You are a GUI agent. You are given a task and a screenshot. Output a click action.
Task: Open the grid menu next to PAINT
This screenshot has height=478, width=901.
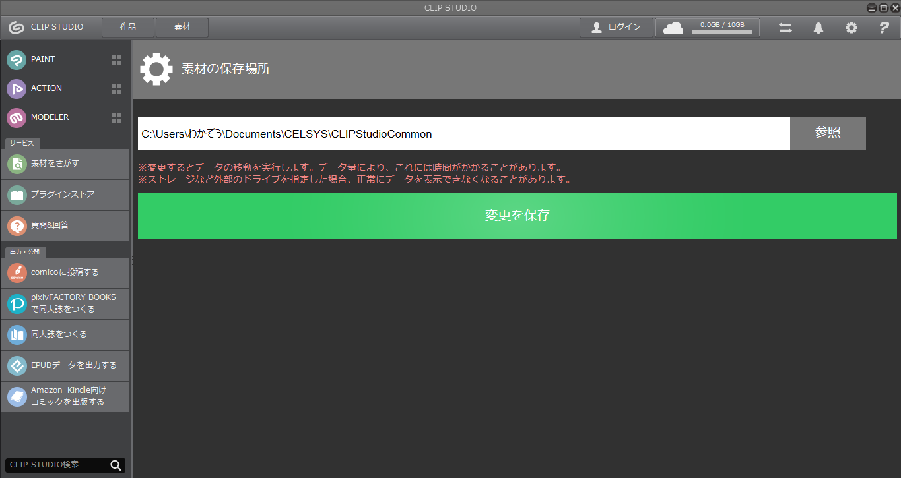coord(116,60)
